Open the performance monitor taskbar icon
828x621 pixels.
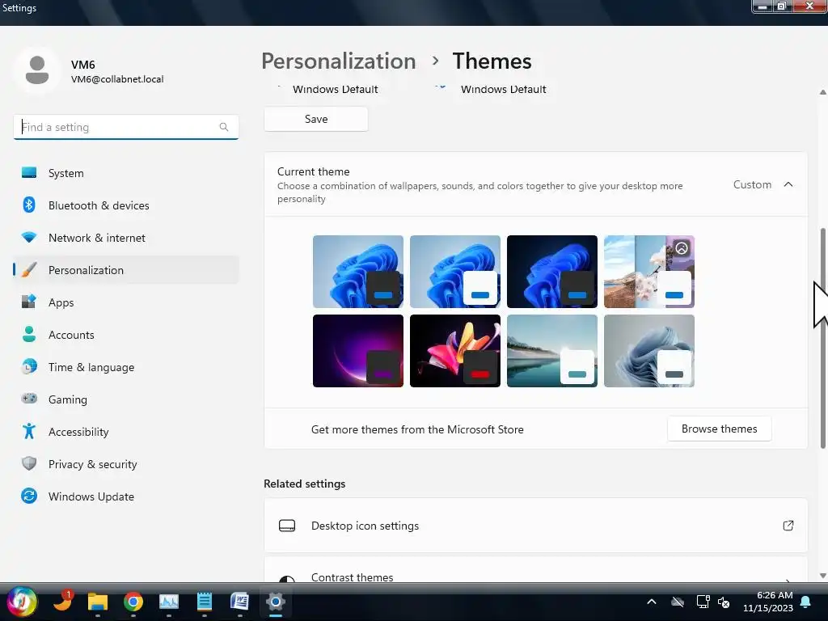pos(169,602)
